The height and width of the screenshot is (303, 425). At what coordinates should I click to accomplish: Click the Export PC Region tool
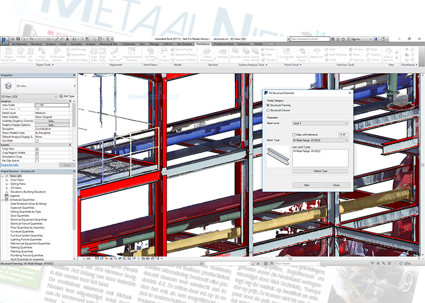click(302, 55)
